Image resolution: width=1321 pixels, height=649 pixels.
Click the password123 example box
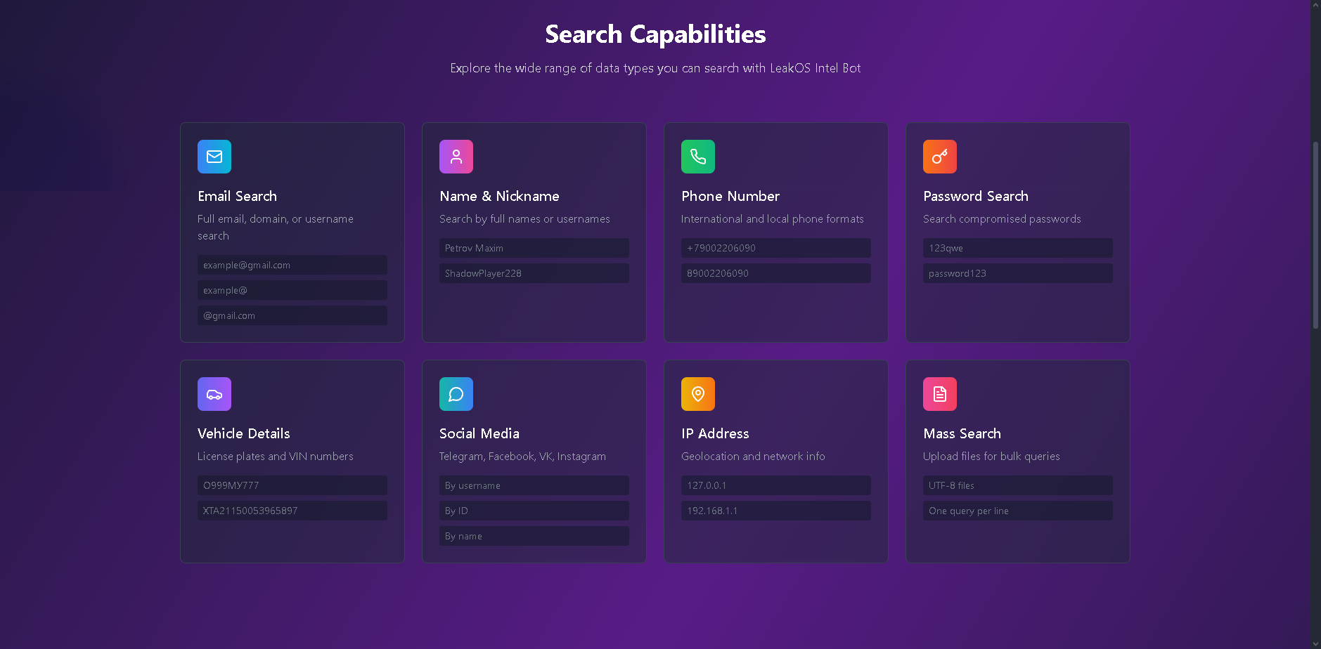pyautogui.click(x=1018, y=273)
